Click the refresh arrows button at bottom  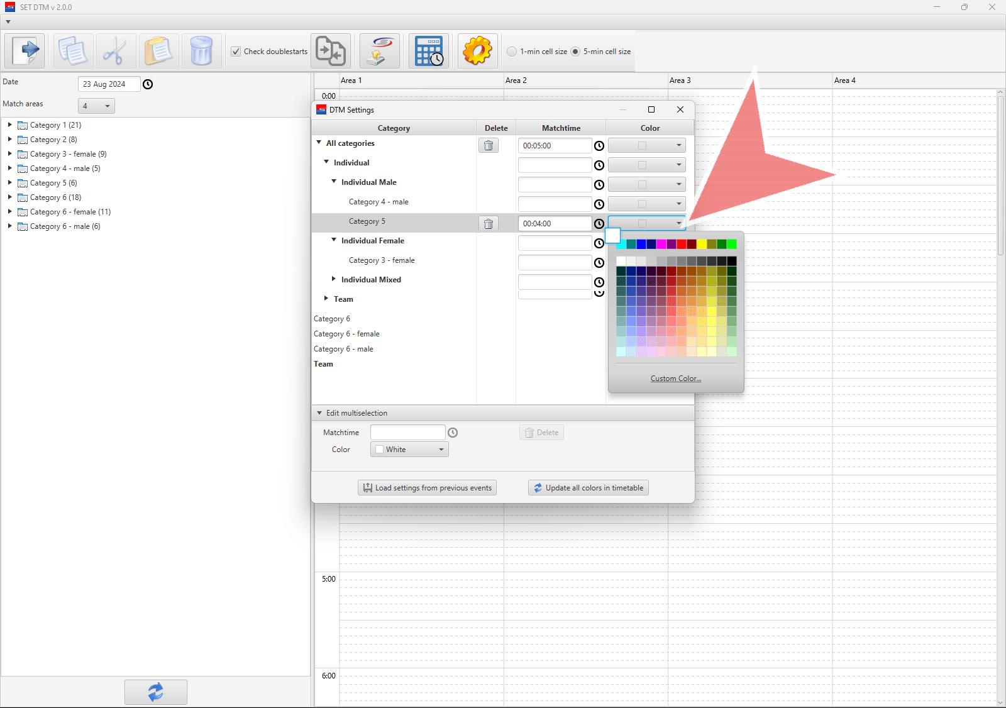point(155,692)
